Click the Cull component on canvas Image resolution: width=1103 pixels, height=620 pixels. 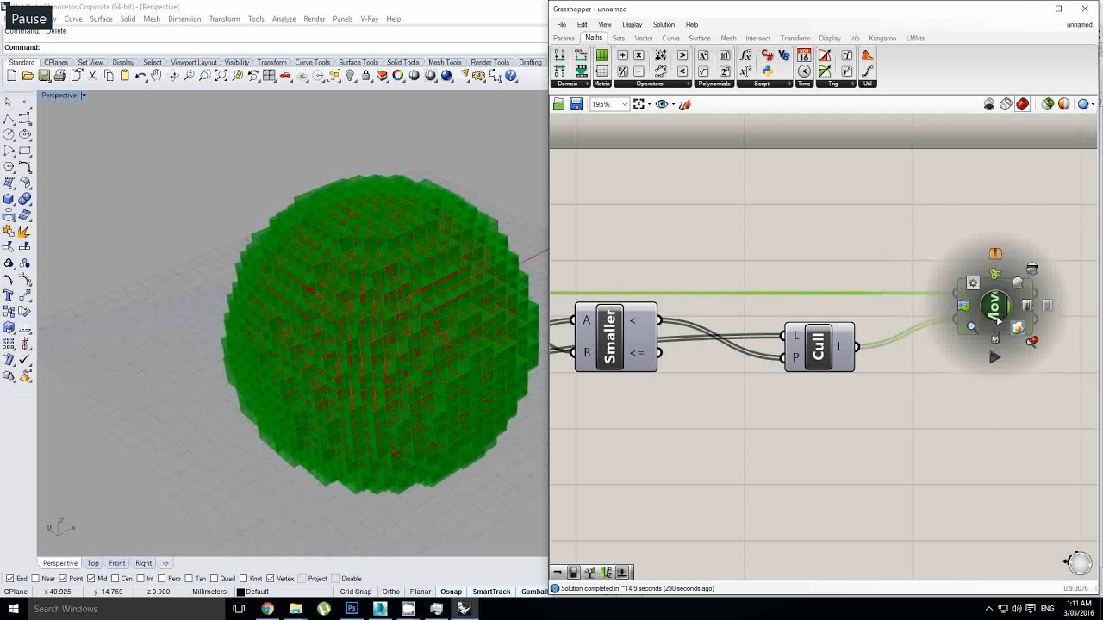pyautogui.click(x=819, y=347)
